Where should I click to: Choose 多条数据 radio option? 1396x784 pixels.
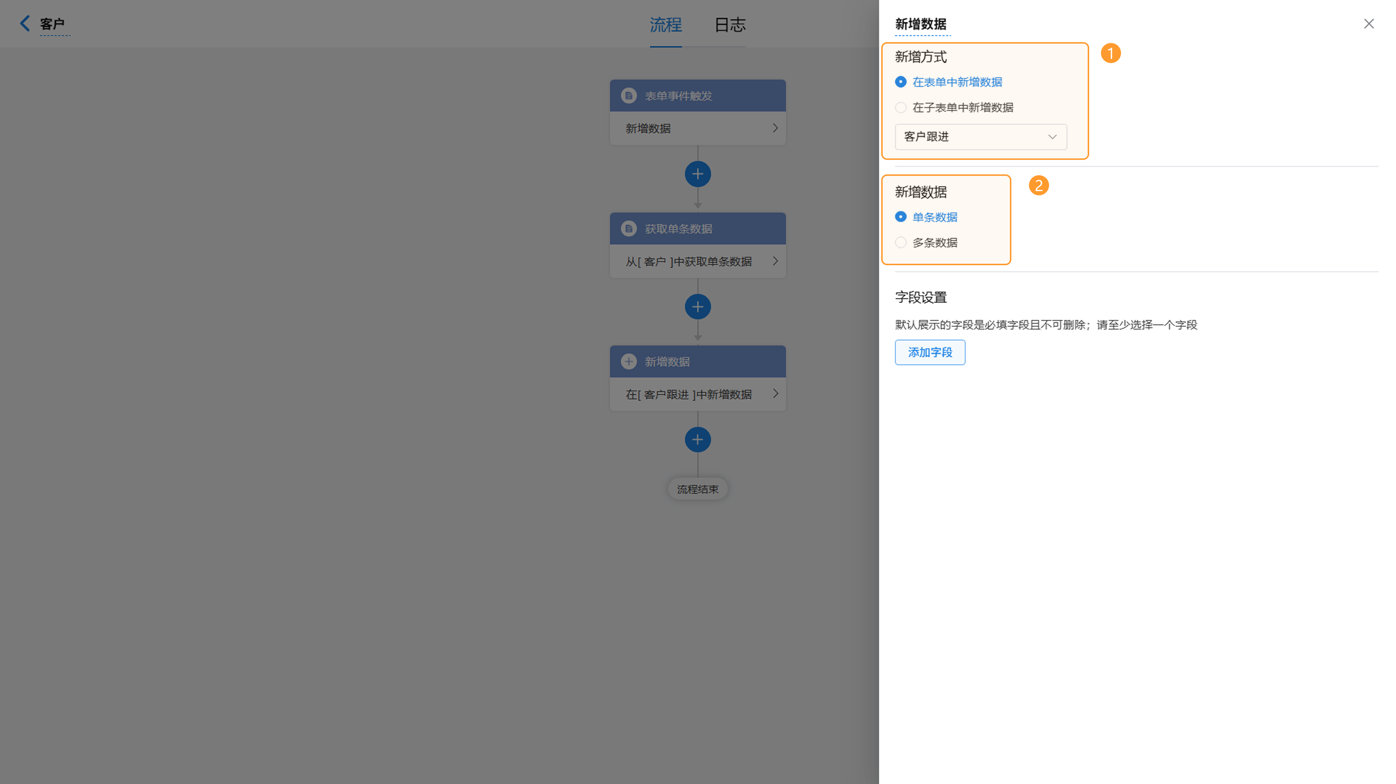click(901, 242)
